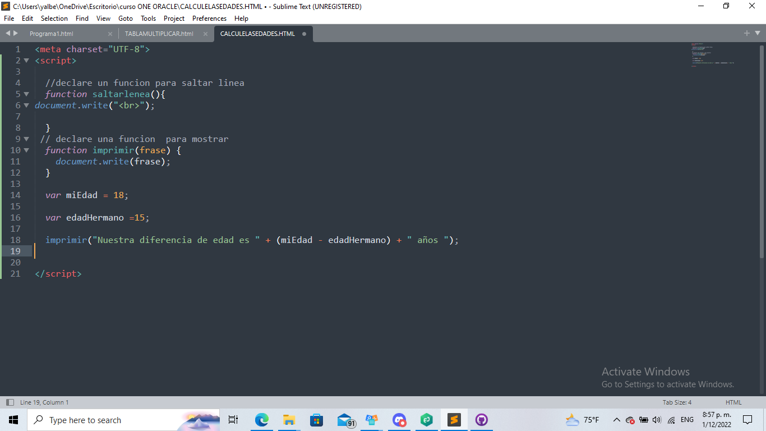The width and height of the screenshot is (766, 431).
Task: Open the weather widget showing 75°F
Action: (583, 420)
